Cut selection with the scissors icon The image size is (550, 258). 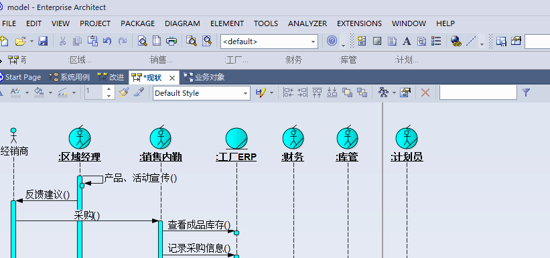pyautogui.click(x=63, y=42)
